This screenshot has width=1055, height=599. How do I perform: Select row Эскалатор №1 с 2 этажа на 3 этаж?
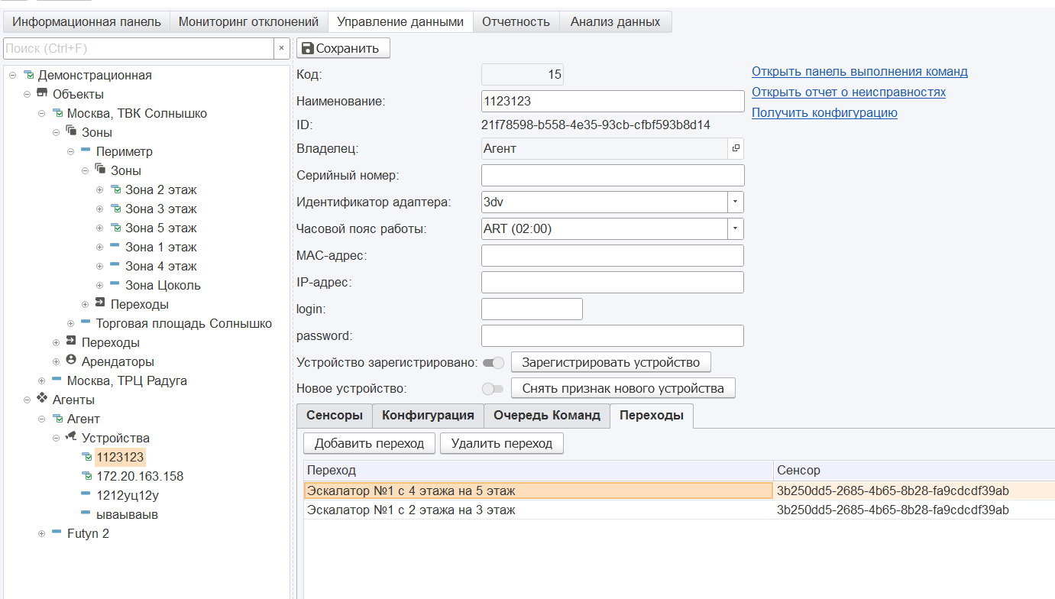(679, 510)
